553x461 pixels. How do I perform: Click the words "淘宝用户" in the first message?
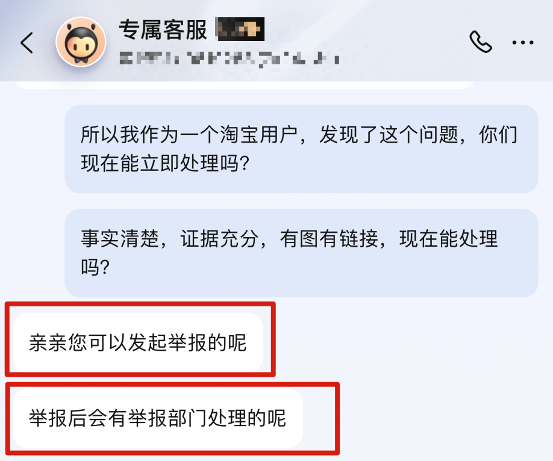(259, 134)
